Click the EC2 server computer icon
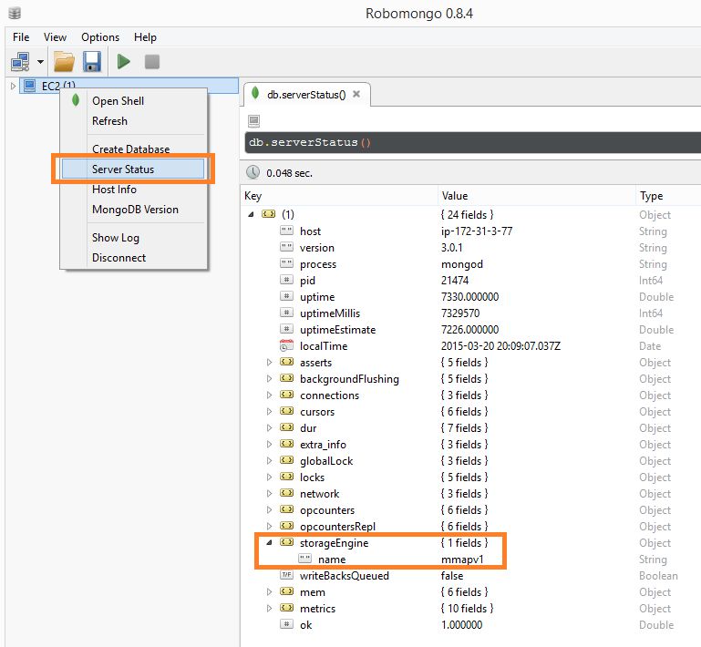 pyautogui.click(x=29, y=86)
